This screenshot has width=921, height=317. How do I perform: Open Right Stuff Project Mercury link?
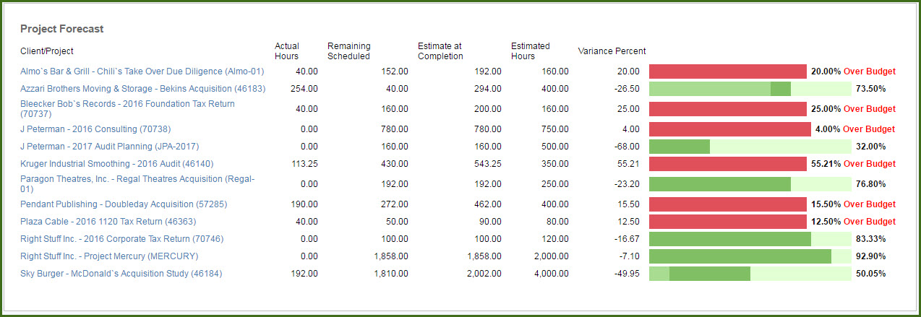click(x=109, y=256)
